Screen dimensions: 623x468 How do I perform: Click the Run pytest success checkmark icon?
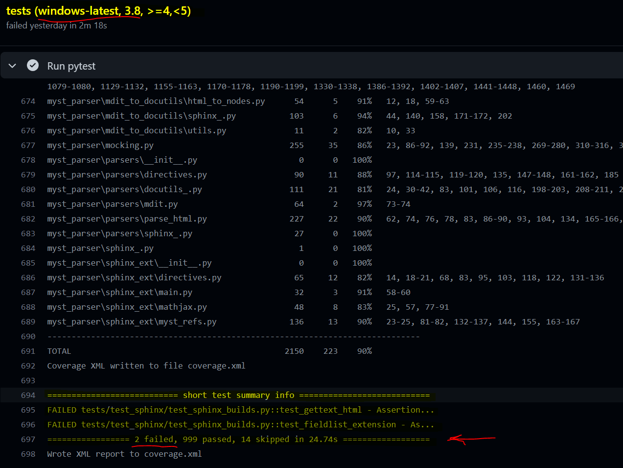coord(33,65)
